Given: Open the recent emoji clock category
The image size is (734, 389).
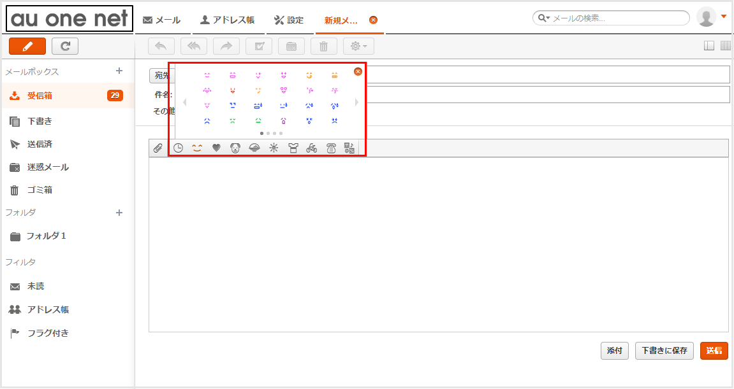Looking at the screenshot, I should [179, 148].
